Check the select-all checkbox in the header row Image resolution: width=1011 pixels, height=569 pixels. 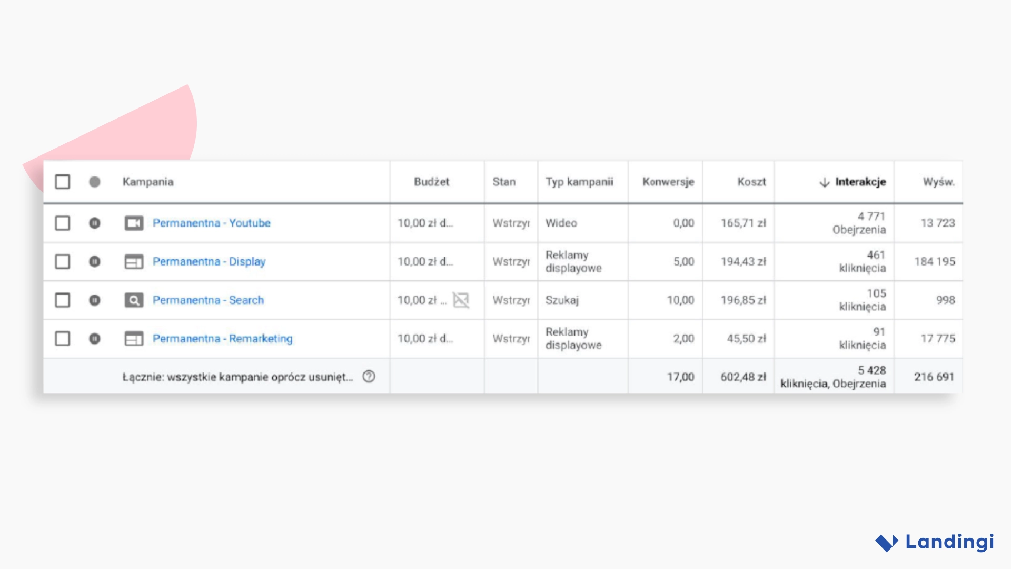coord(62,182)
